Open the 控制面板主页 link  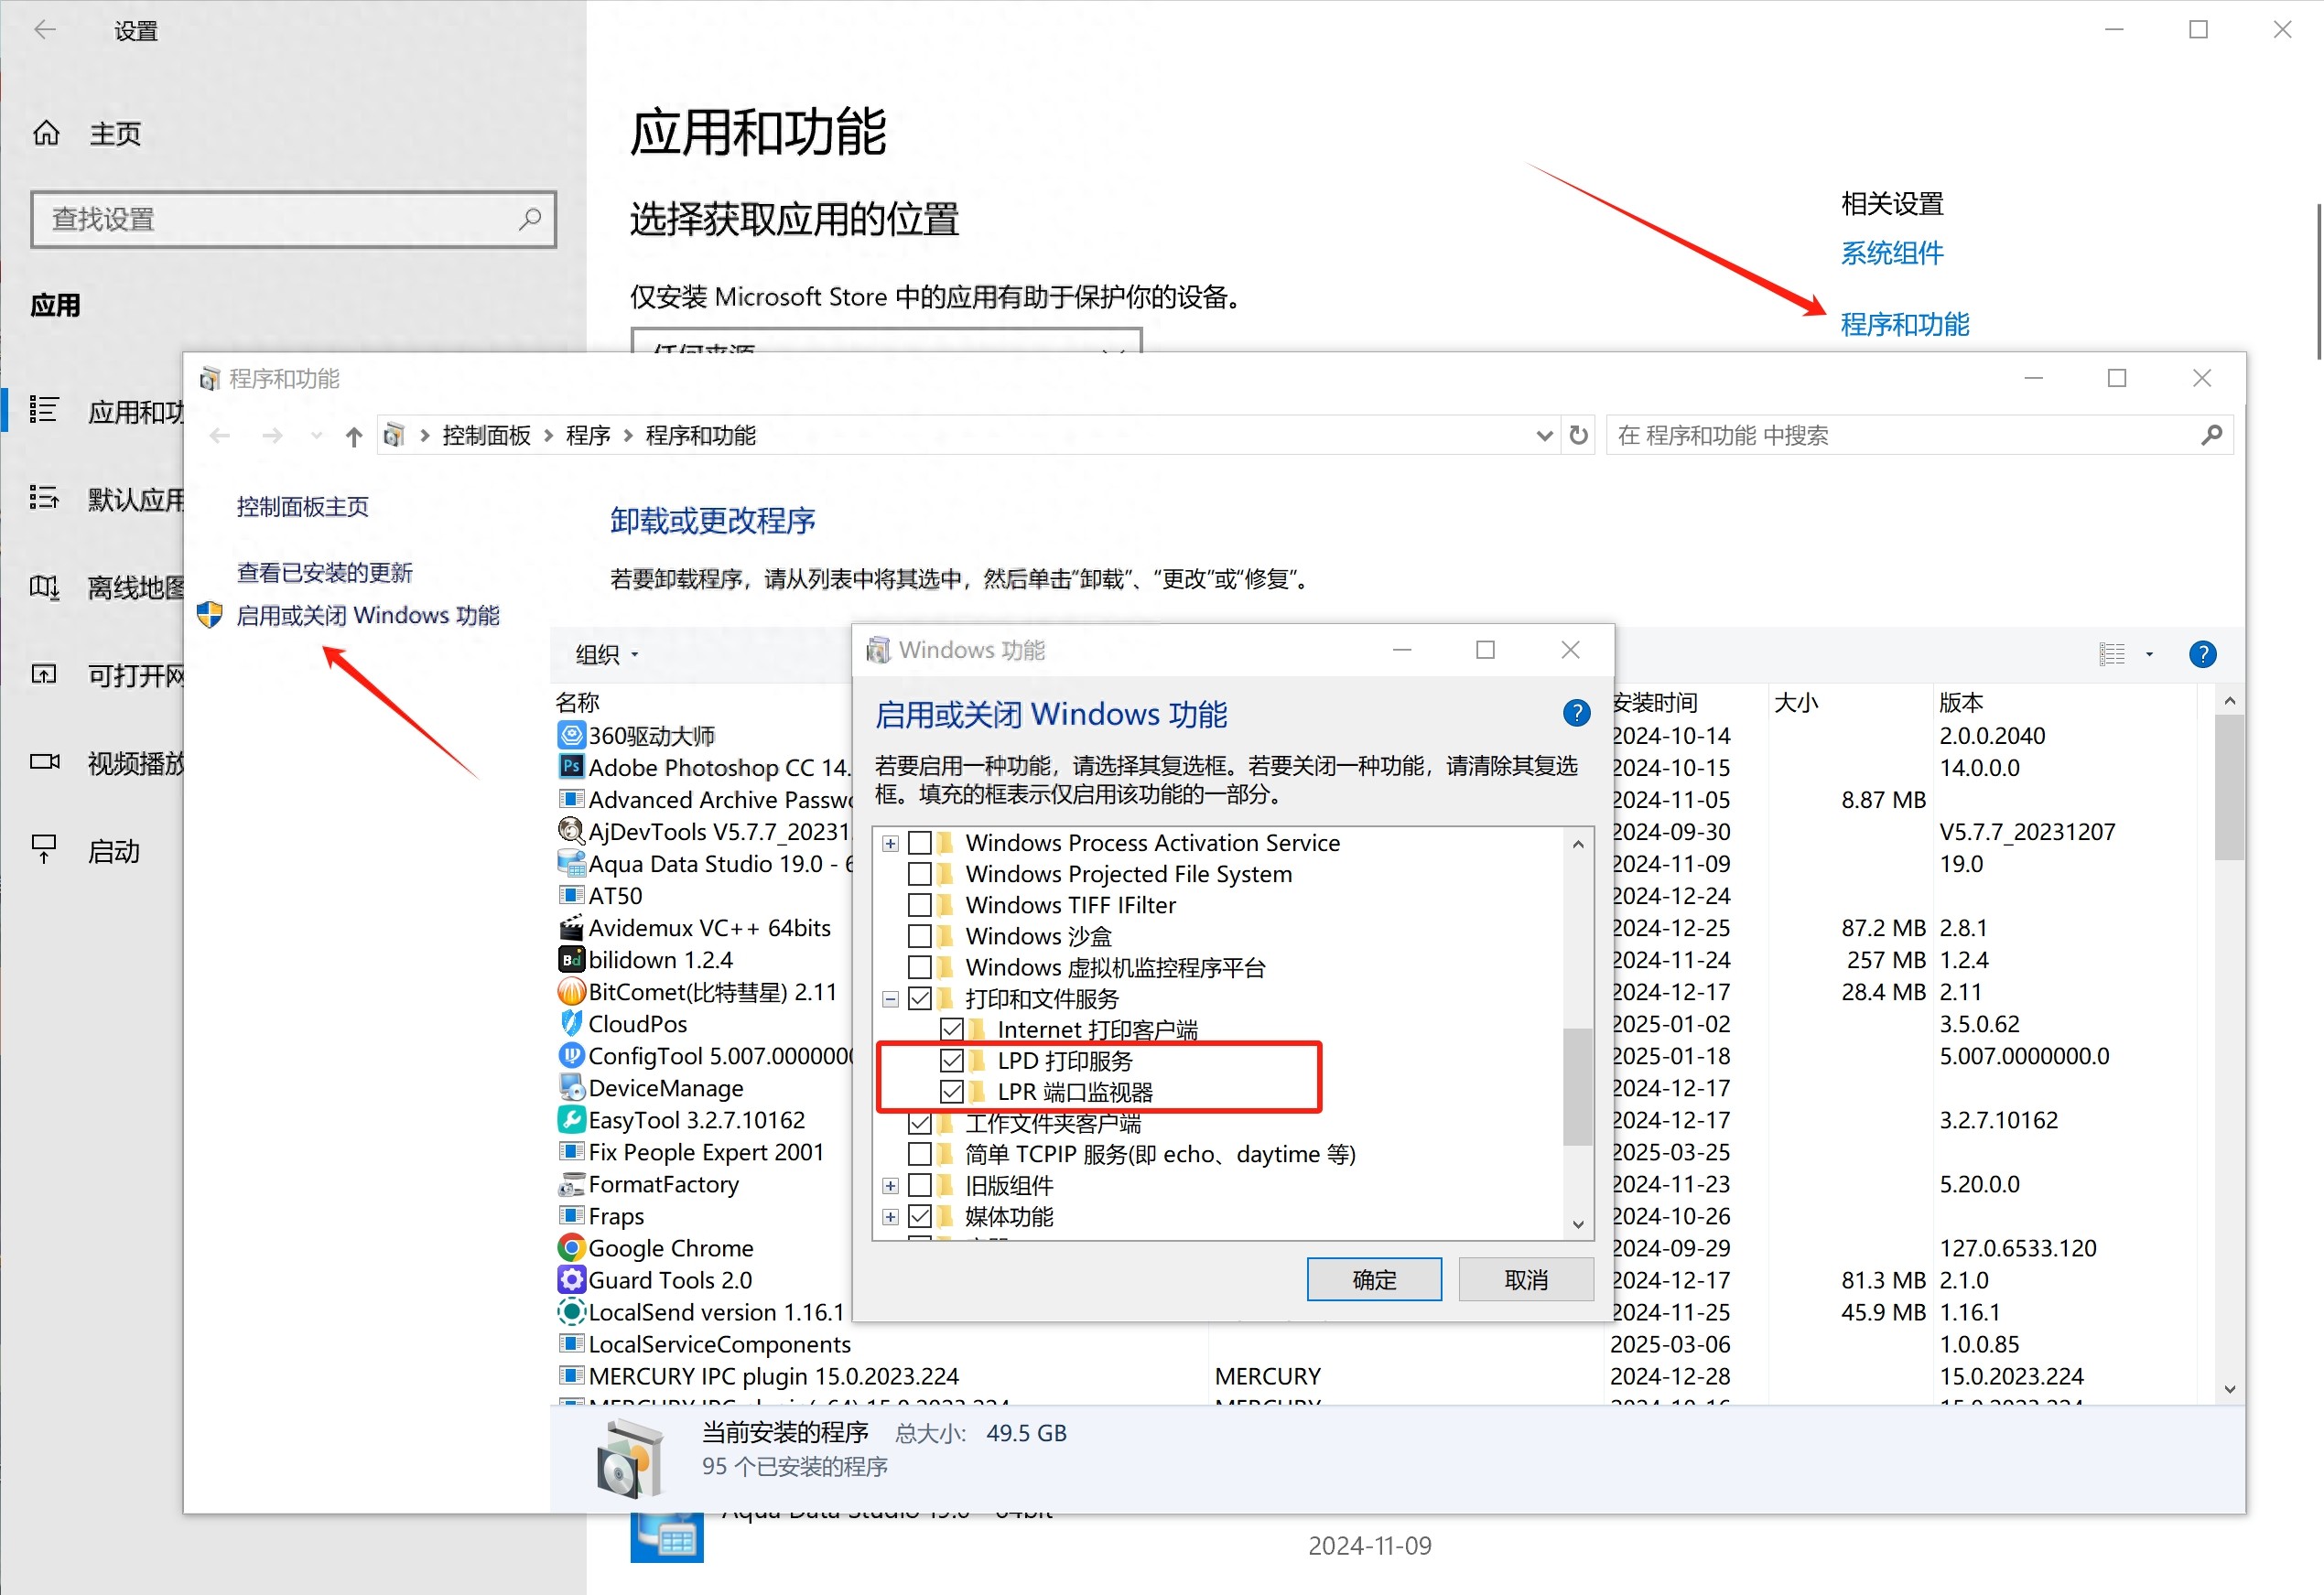point(303,506)
